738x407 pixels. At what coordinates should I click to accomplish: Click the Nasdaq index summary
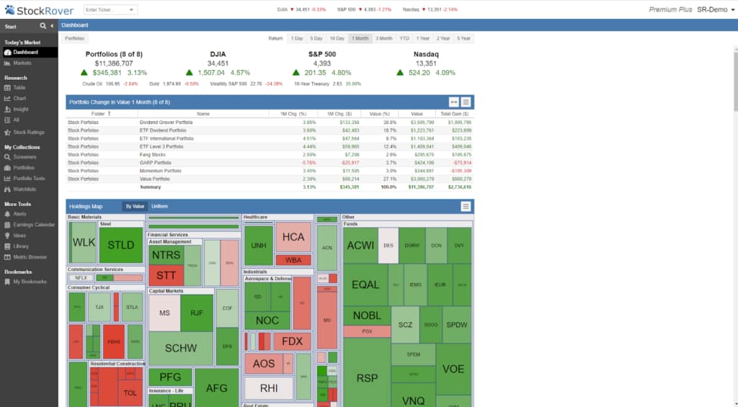coord(426,63)
